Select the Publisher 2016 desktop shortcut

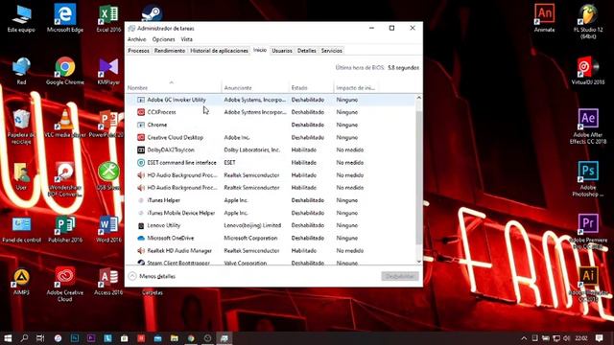[x=65, y=230]
